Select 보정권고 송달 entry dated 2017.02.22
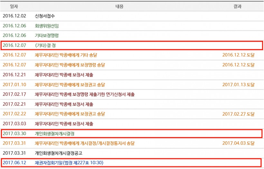 click(x=70, y=114)
